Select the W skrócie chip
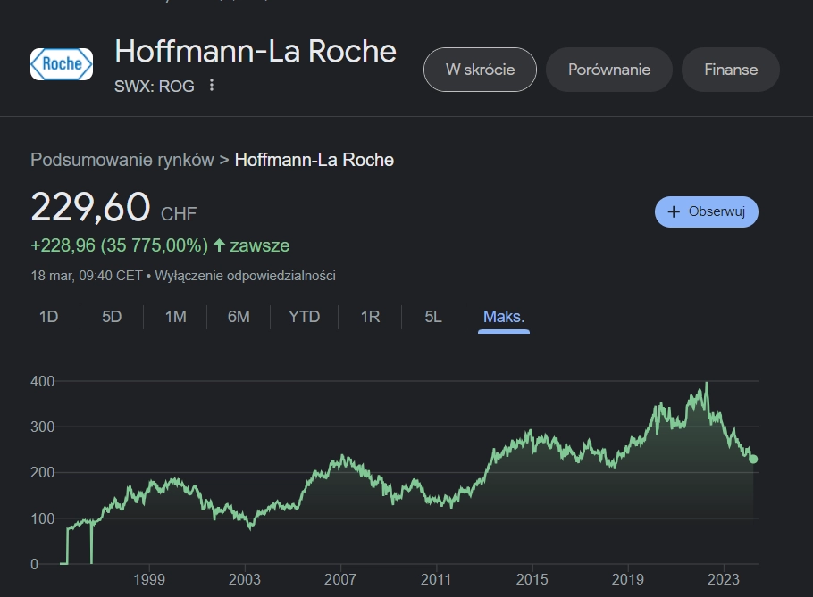Image resolution: width=813 pixels, height=597 pixels. [480, 70]
